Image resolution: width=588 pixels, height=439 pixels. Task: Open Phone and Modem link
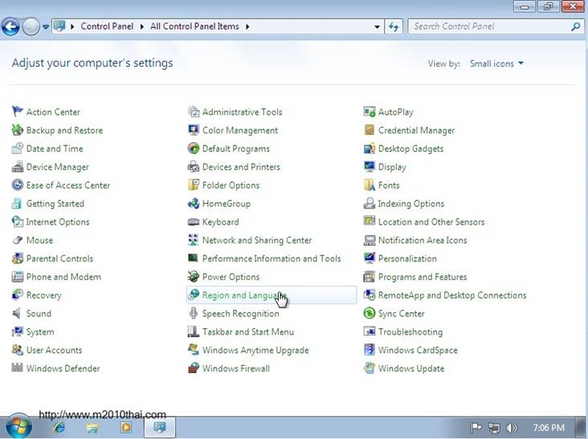coord(63,277)
